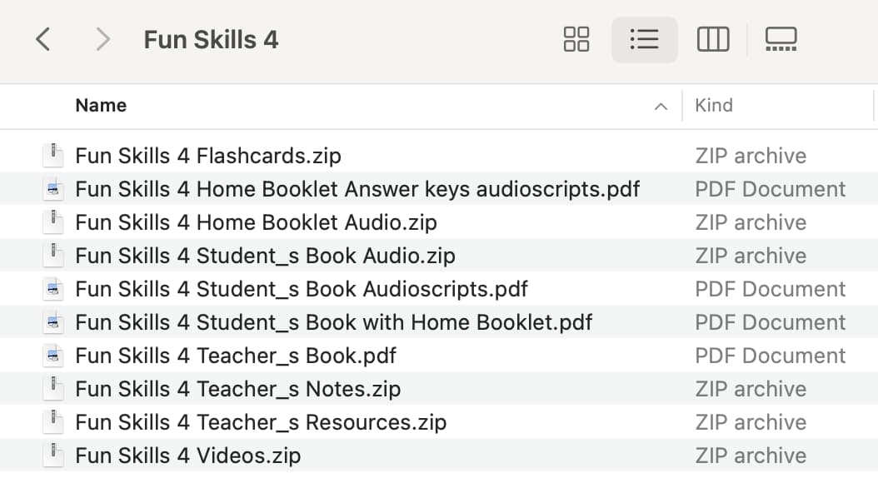This screenshot has width=878, height=498.
Task: Toggle sort order arrow in Name column
Action: 661,107
